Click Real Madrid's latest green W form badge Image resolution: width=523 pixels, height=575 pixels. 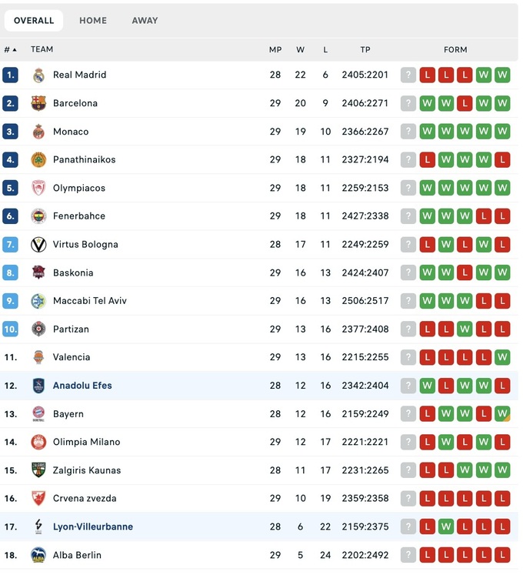tap(502, 75)
